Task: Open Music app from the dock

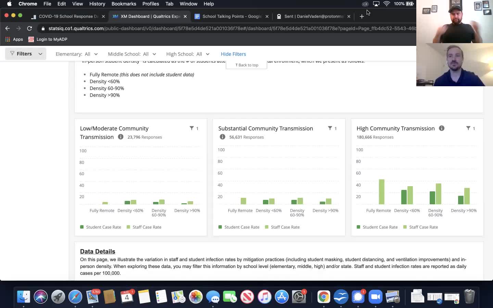Action: (x=265, y=297)
